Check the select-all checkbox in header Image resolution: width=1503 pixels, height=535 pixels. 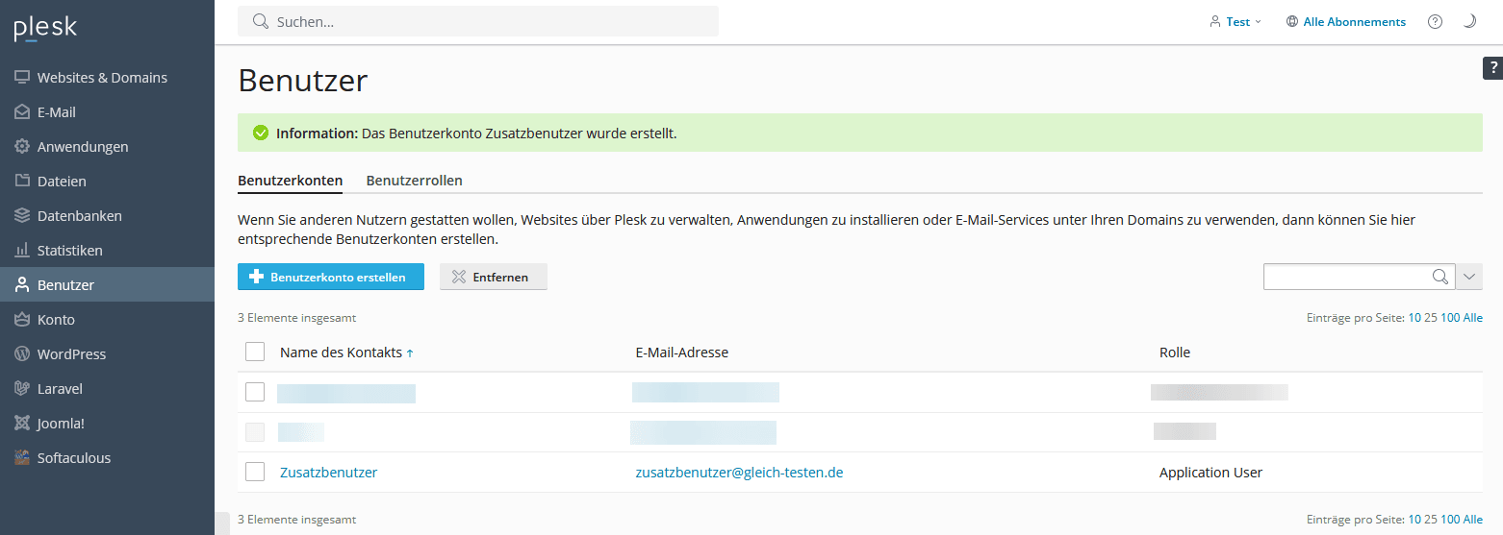point(255,353)
